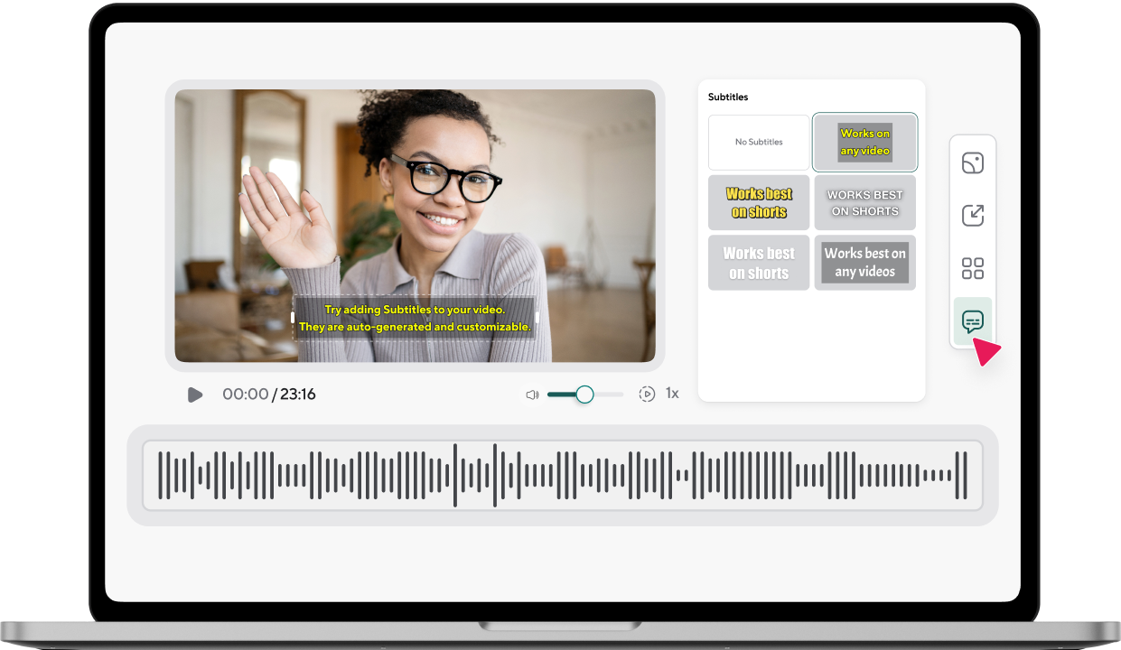Click the video preview of waving woman

pyautogui.click(x=415, y=226)
